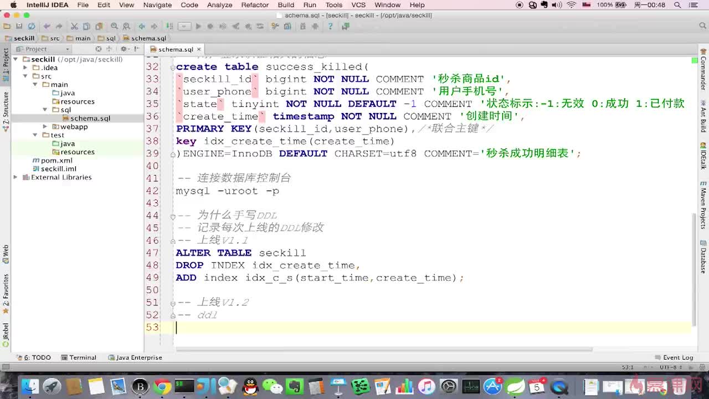Collapse the main folder
This screenshot has width=709, height=399.
tap(35, 85)
